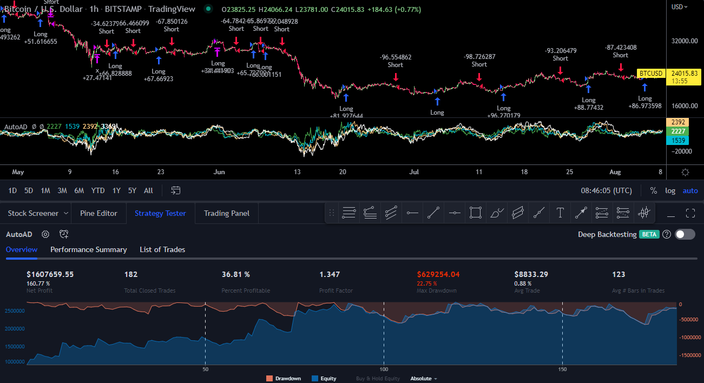704x383 pixels.
Task: Select the short position tool
Action: pyautogui.click(x=623, y=213)
